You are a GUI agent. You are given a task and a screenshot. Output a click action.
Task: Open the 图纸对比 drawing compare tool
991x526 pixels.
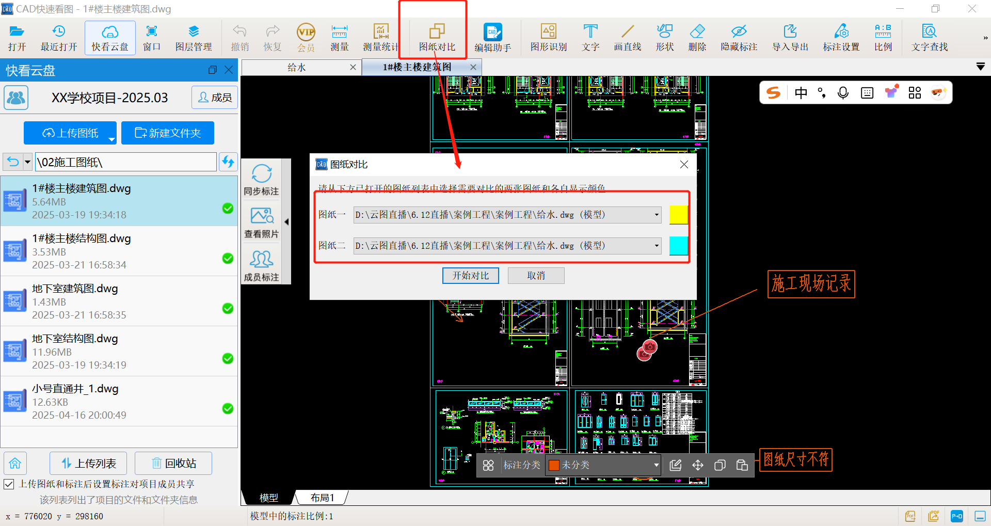coord(437,37)
